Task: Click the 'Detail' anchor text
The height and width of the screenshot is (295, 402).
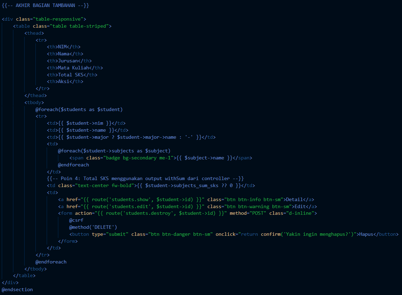Action: [x=295, y=200]
